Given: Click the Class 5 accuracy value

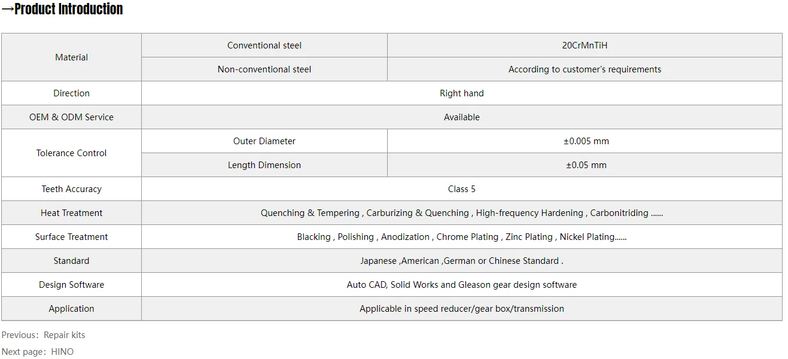Looking at the screenshot, I should [x=461, y=189].
